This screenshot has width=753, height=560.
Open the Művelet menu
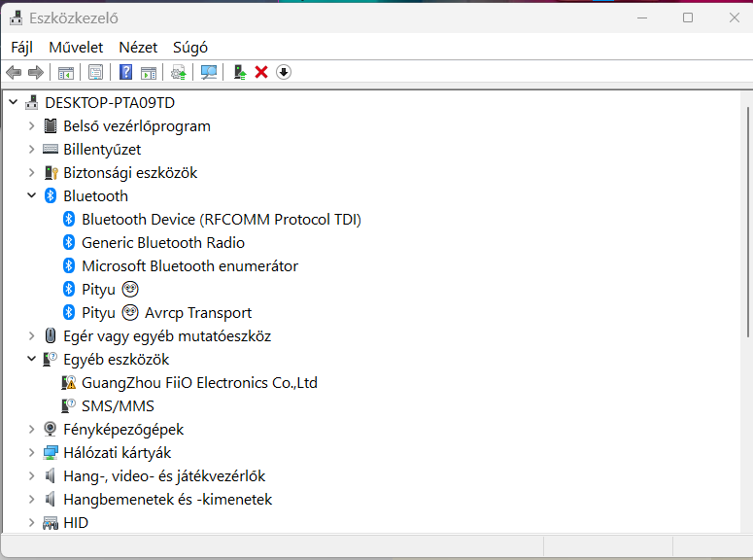[76, 47]
